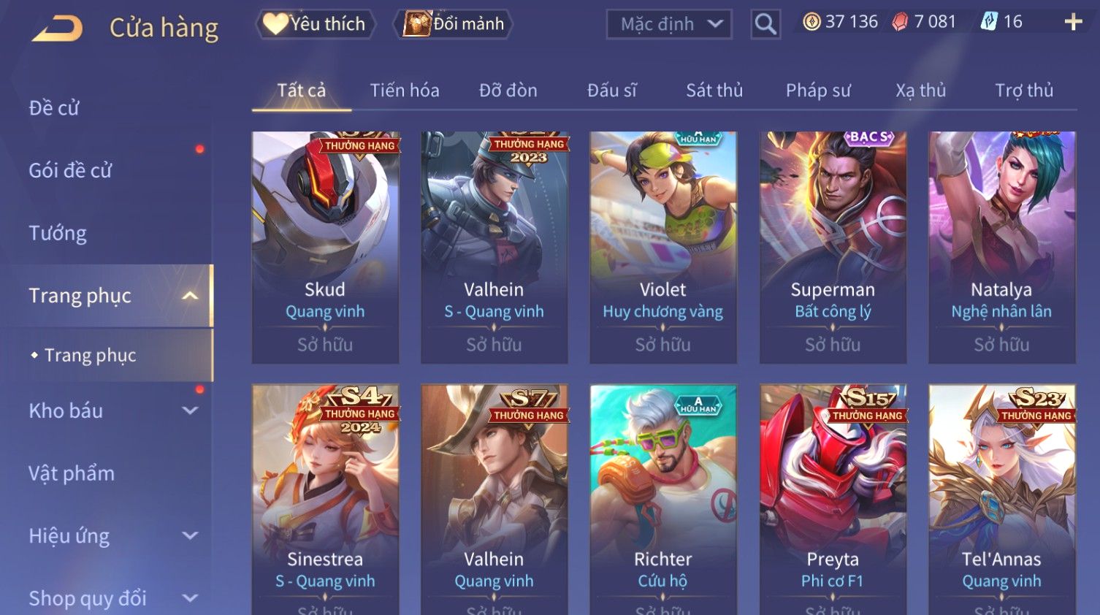This screenshot has width=1100, height=615.
Task: Switch to the Sát thủ tab
Action: point(714,91)
